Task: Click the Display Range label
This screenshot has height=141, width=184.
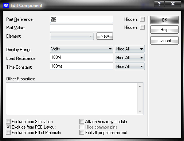Action: pyautogui.click(x=19, y=50)
